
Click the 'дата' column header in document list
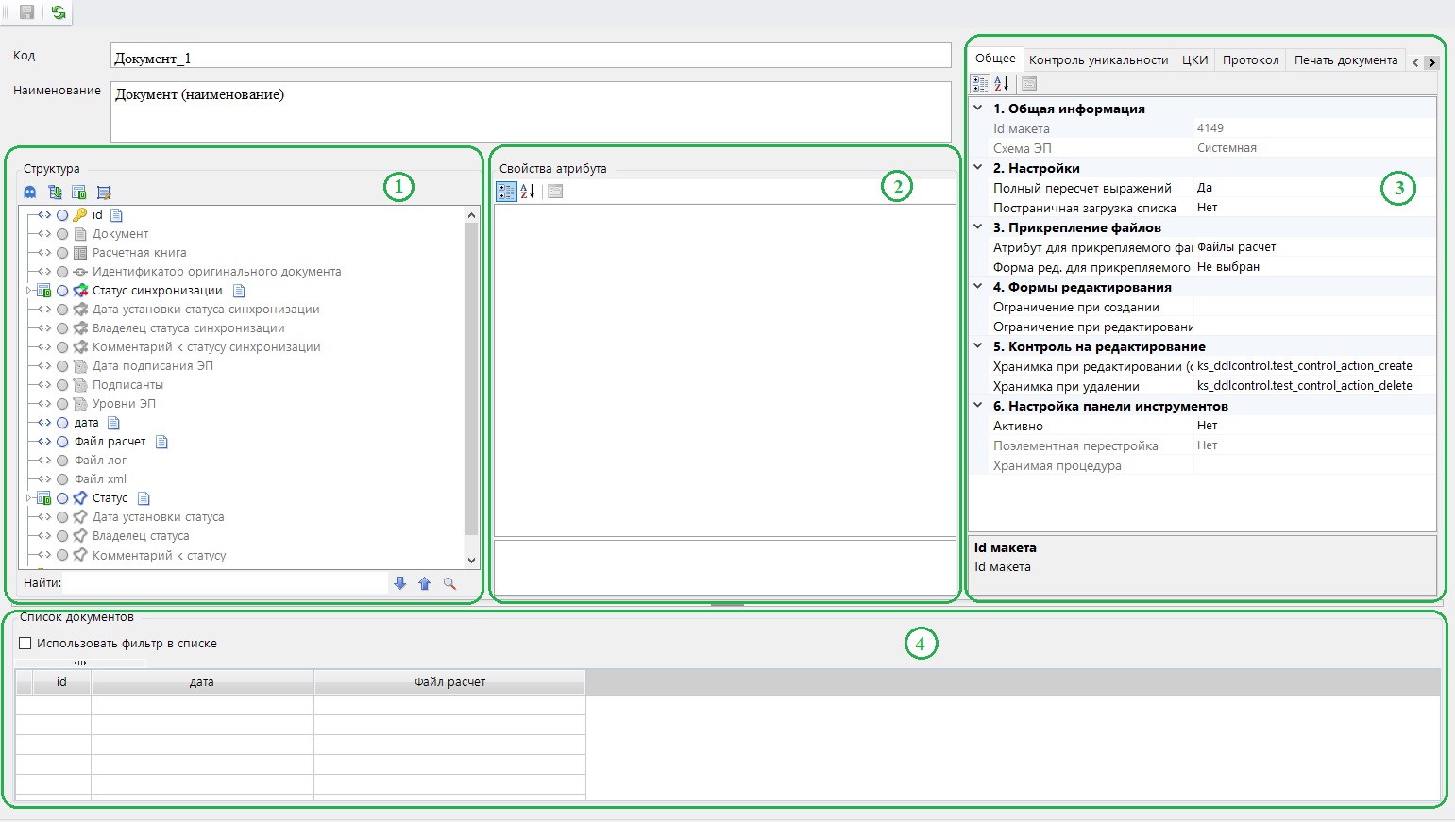pos(201,682)
